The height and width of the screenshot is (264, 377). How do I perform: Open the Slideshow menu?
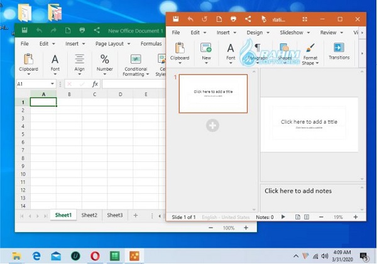click(294, 33)
